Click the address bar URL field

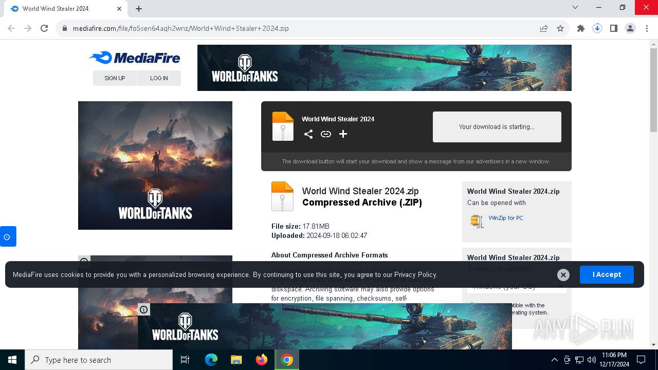(x=303, y=28)
